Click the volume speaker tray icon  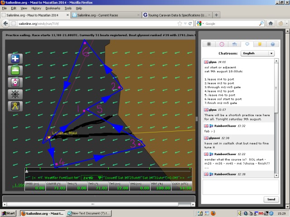coord(240,213)
